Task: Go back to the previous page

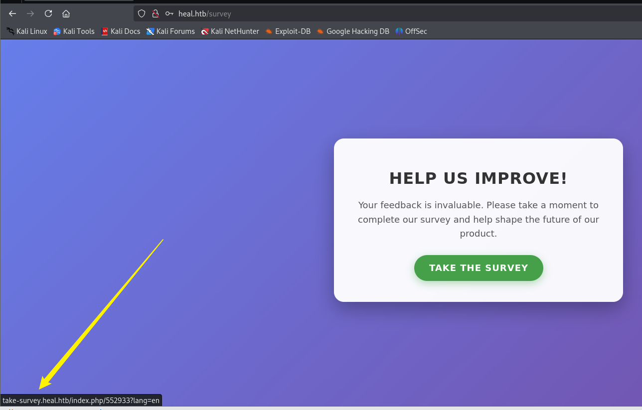Action: click(x=12, y=13)
